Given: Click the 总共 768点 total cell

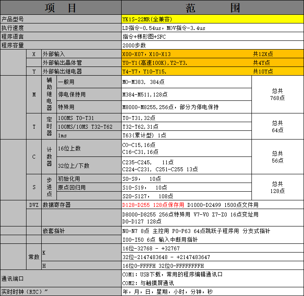Looking at the screenshot, I should 278,94.
